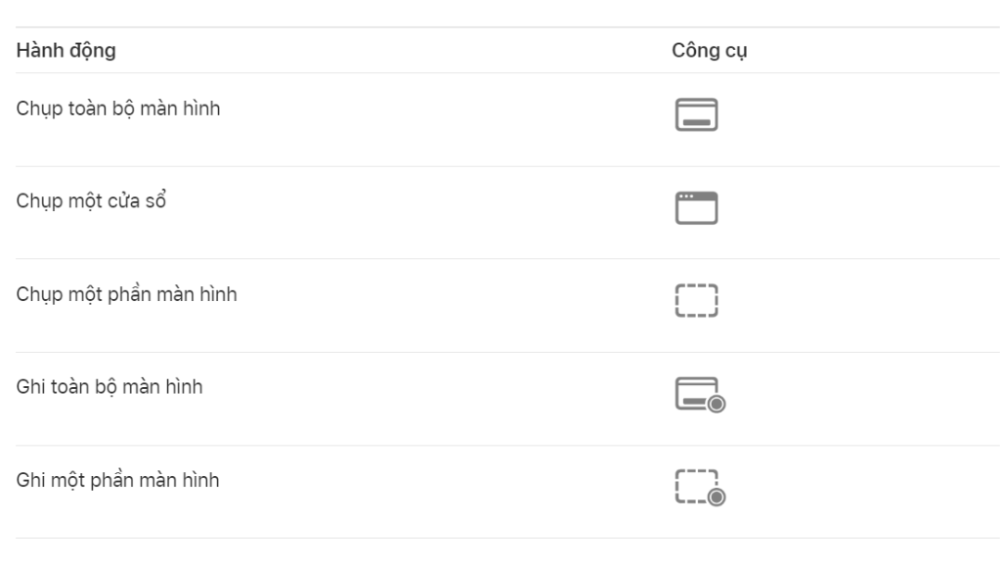Image resolution: width=1001 pixels, height=563 pixels.
Task: Select the "Ghi toàn bộ màn hình" text
Action: click(x=109, y=387)
